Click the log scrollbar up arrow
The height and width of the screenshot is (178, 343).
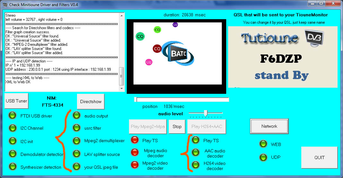pos(122,15)
